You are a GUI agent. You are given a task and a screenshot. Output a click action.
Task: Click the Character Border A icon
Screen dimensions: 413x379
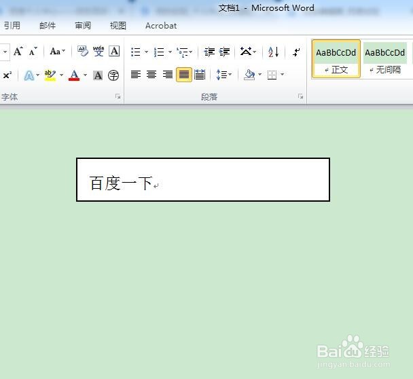[114, 51]
